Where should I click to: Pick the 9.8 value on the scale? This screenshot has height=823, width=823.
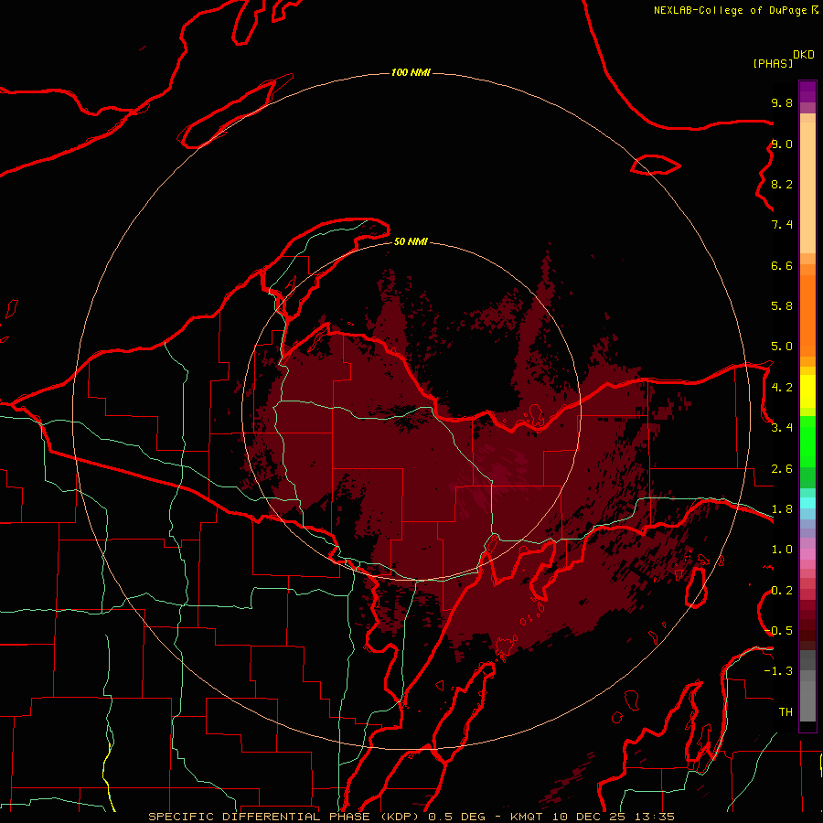point(782,102)
